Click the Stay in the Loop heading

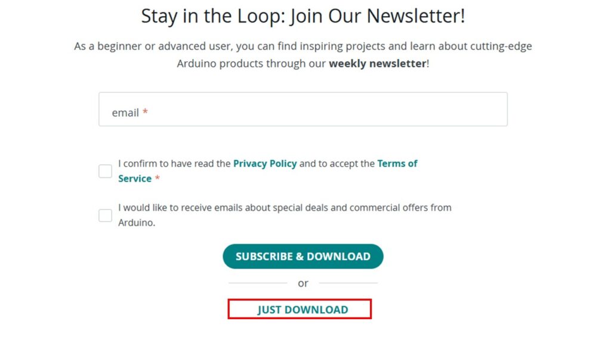coord(303,16)
